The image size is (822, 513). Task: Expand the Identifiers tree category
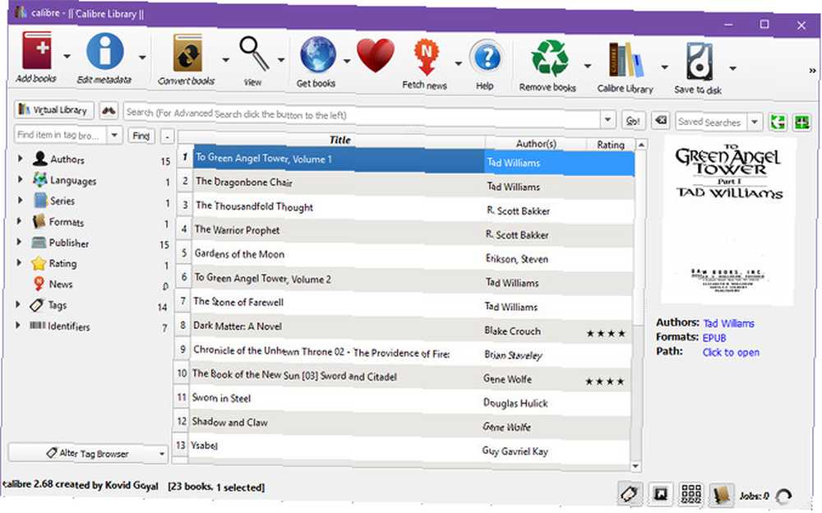(17, 326)
